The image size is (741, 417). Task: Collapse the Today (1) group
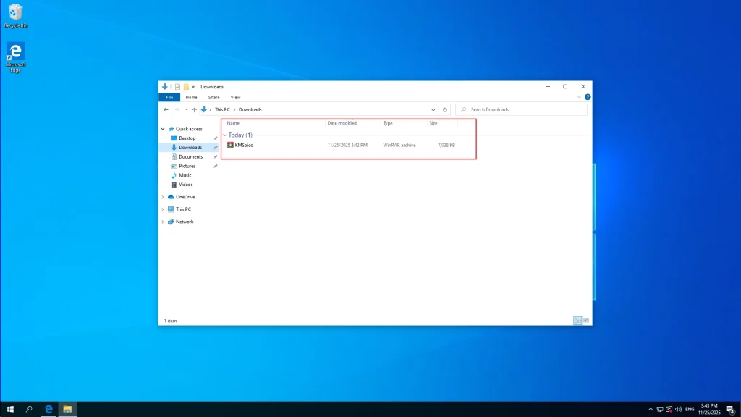point(225,135)
